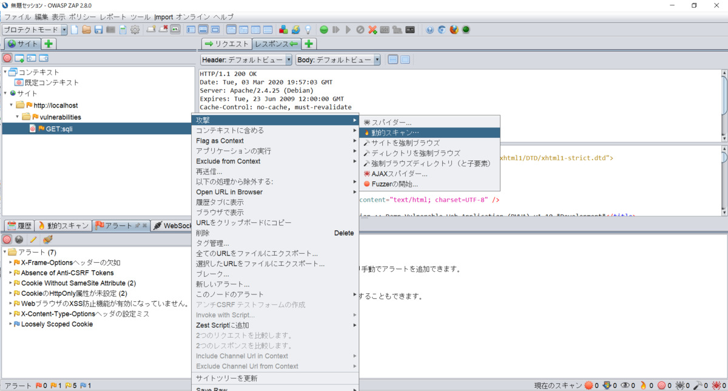The image size is (728, 391).
Task: Collapse the Sites tree node
Action: (5, 93)
